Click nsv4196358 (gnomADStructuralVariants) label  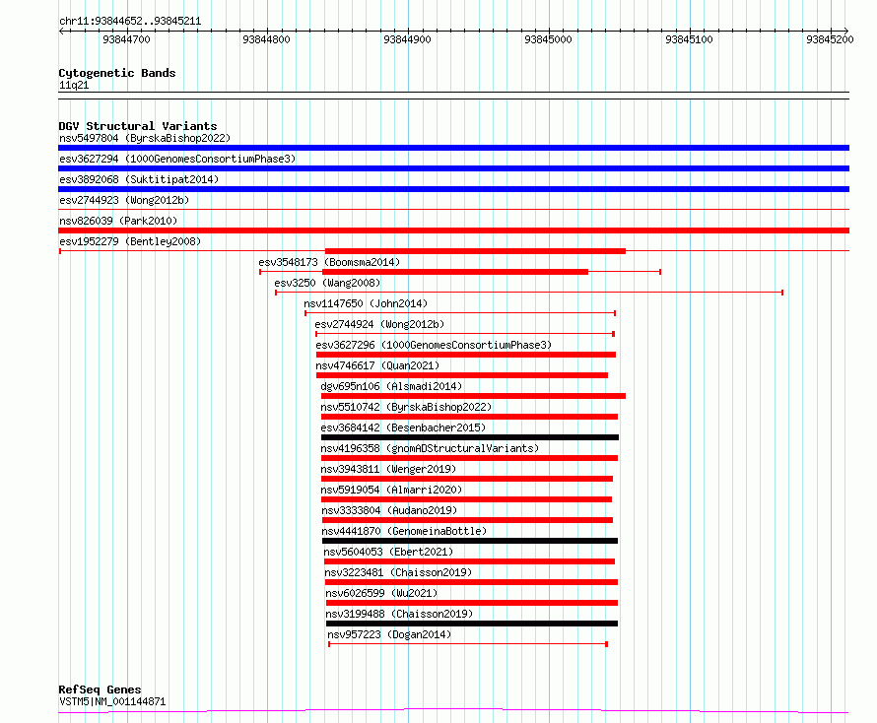pyautogui.click(x=430, y=448)
